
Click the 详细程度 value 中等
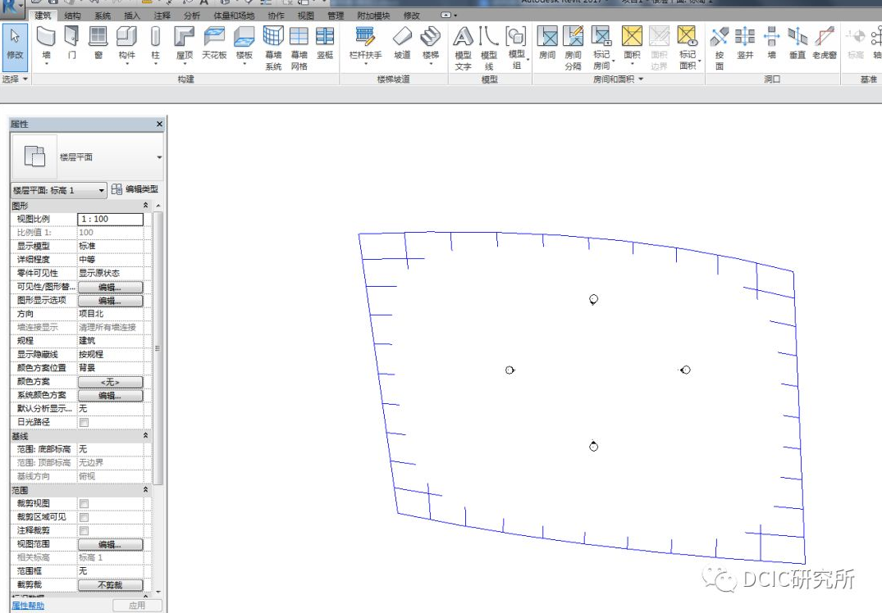point(110,260)
